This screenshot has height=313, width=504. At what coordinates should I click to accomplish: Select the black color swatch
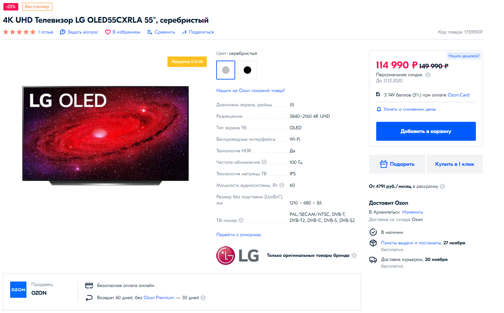247,70
